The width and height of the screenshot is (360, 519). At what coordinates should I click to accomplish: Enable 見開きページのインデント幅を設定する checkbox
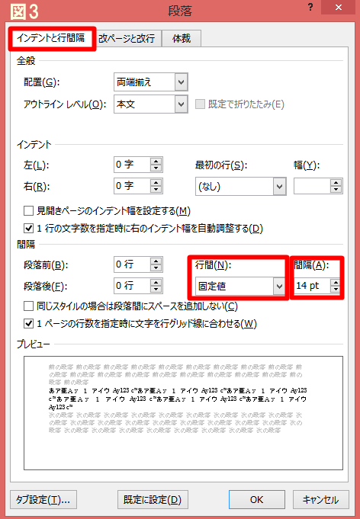pos(28,211)
